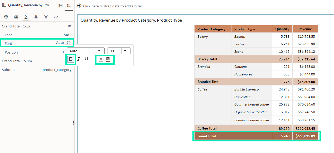Viewport: 334px width, 153px height.
Task: Change the Subtotal product_category value
Action: pos(57,70)
